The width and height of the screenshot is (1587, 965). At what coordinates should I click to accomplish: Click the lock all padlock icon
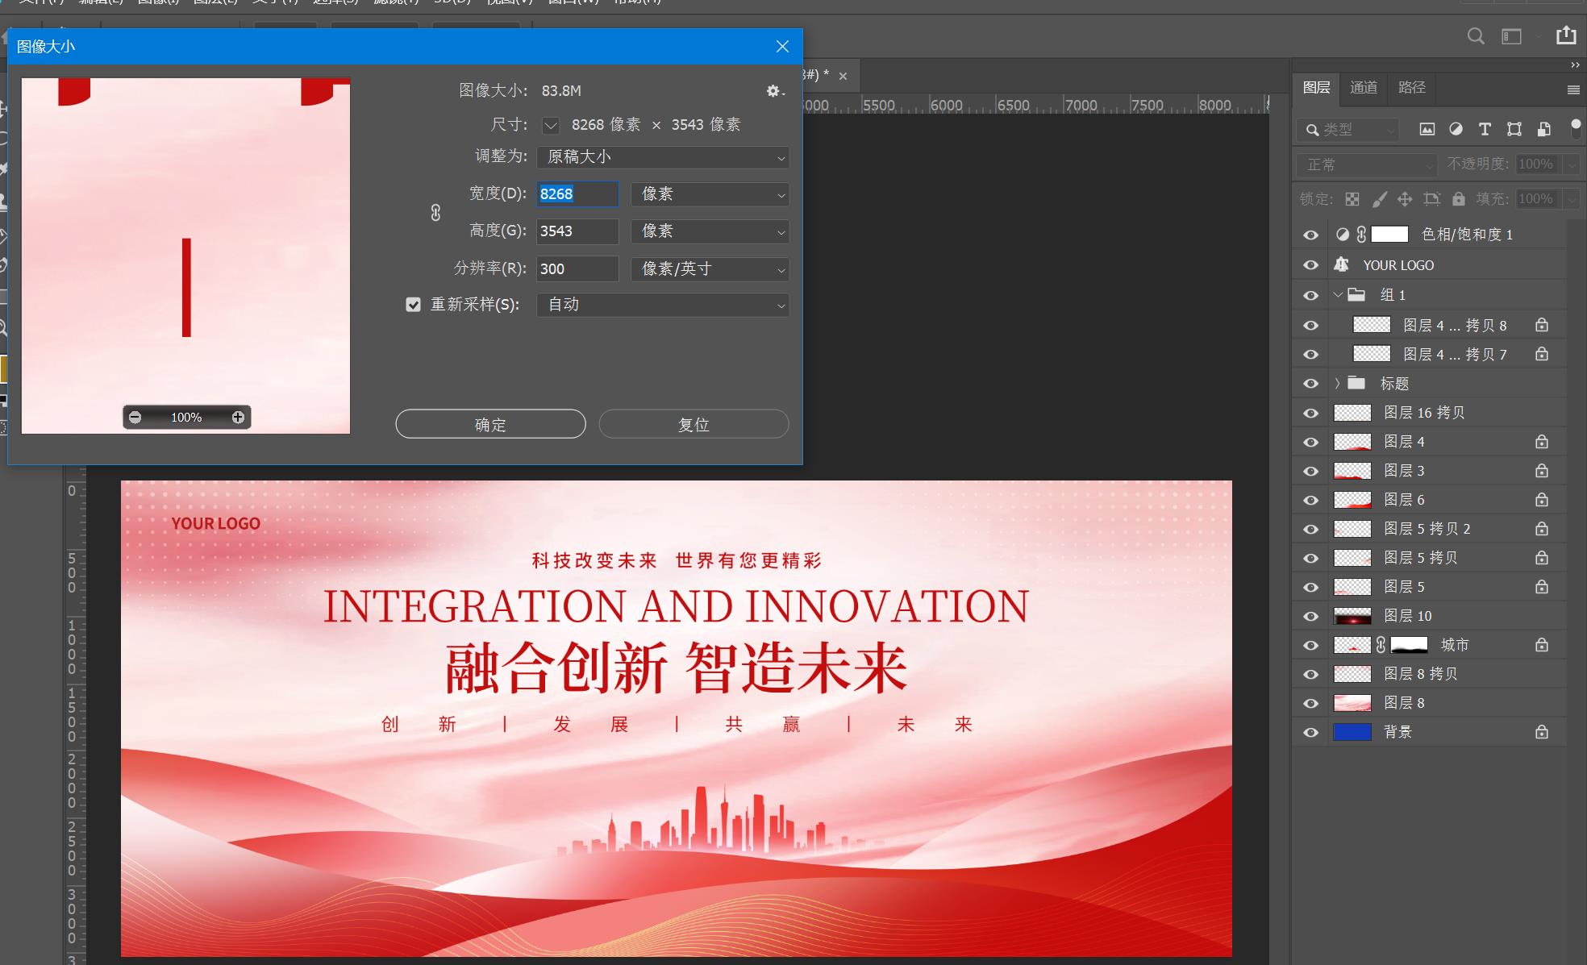[1459, 199]
